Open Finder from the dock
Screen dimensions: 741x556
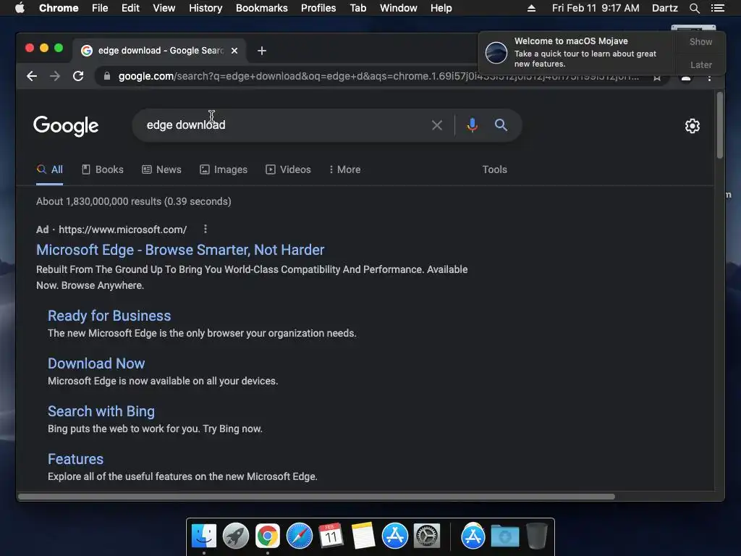click(x=204, y=536)
